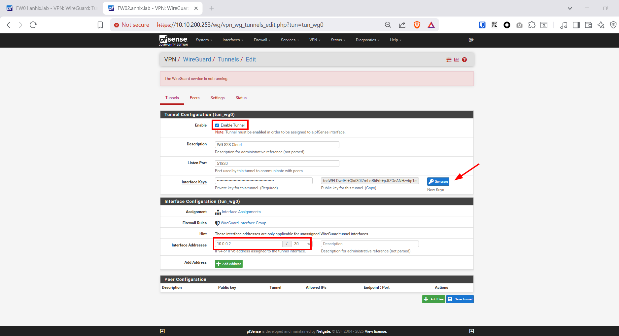Open the WireGuard help question icon

pyautogui.click(x=464, y=60)
